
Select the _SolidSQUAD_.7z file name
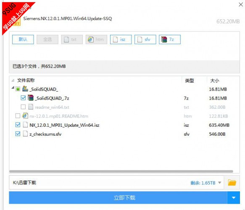click(x=52, y=98)
